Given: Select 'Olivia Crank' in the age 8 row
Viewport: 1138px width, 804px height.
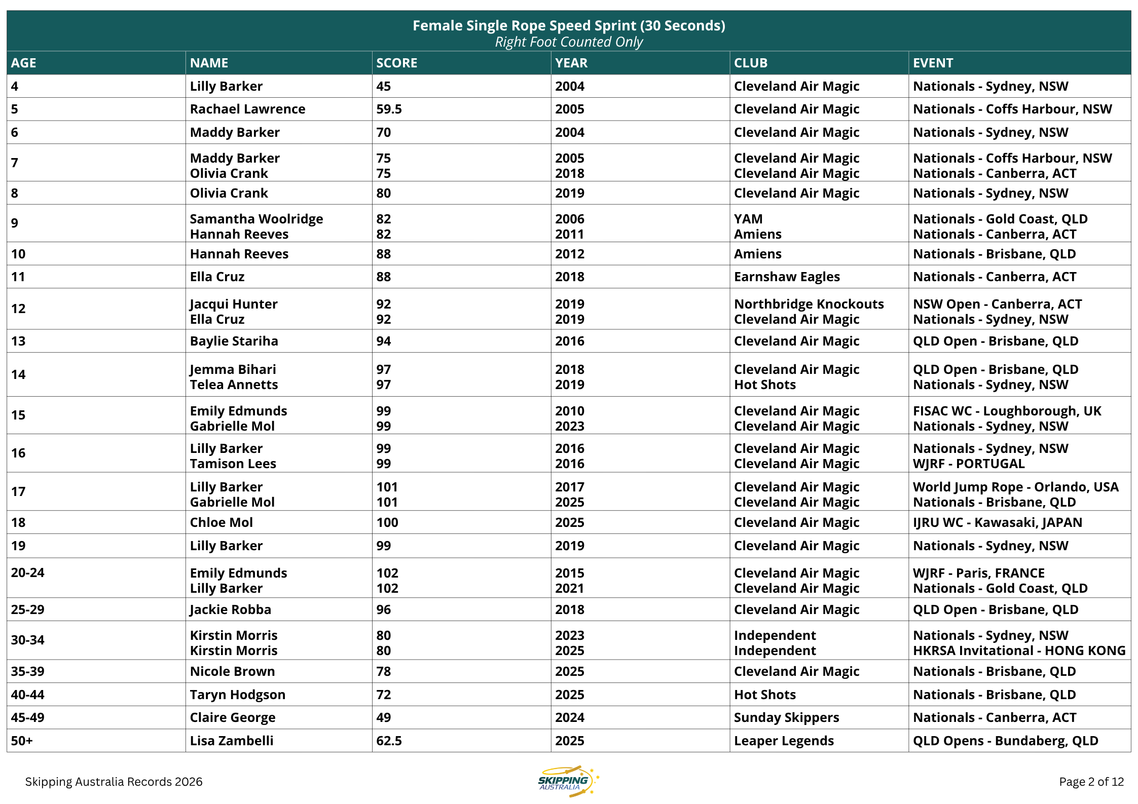Looking at the screenshot, I should point(229,193).
